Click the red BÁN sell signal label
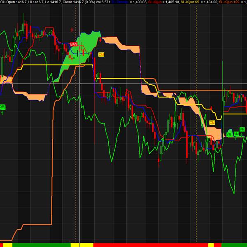247x247 pixels. click(74, 44)
